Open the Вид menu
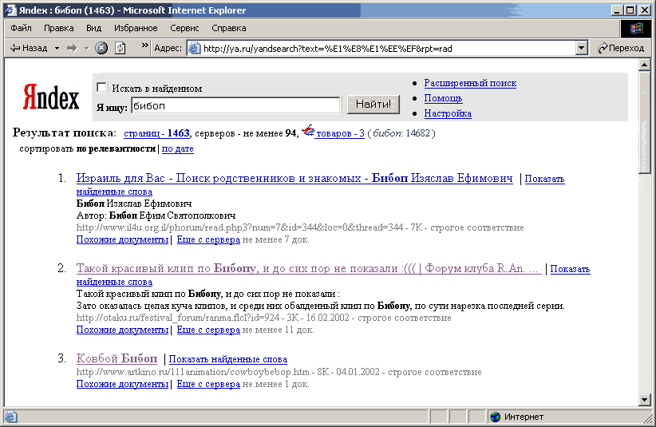Screen dimensions: 656x427 pos(93,28)
